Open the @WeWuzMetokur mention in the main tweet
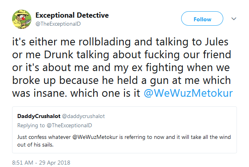Screen dimensions: 249x167 (x=188, y=93)
